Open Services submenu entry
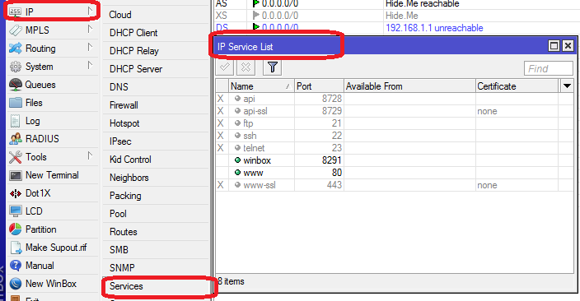 coord(156,286)
